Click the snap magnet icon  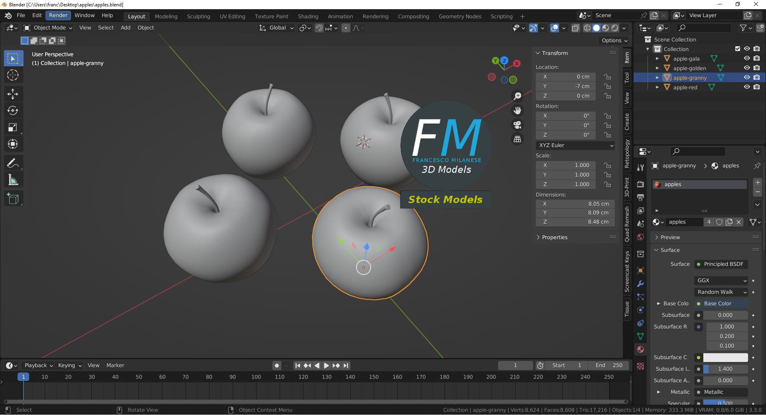319,28
